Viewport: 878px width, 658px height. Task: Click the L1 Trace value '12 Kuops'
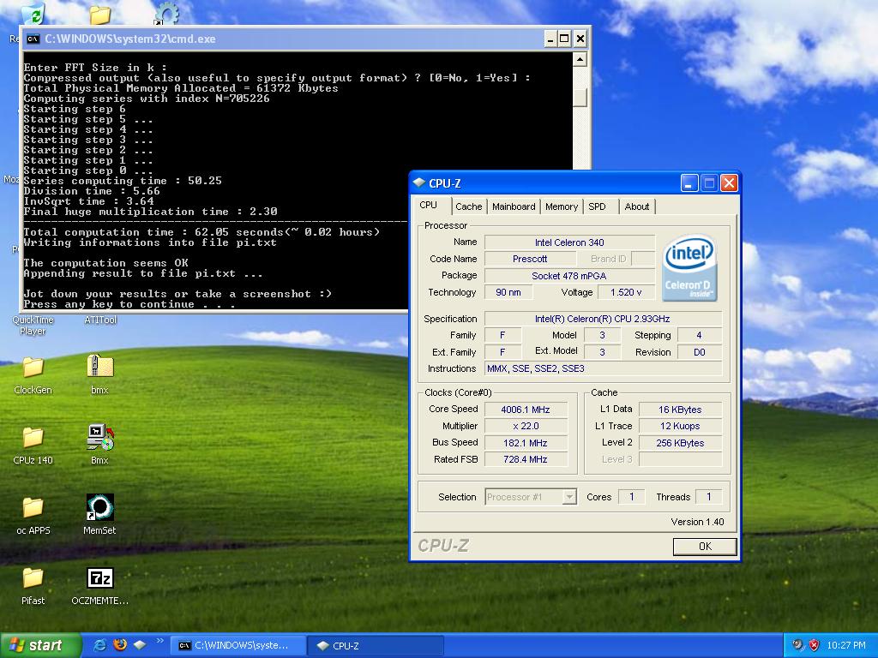coord(680,426)
